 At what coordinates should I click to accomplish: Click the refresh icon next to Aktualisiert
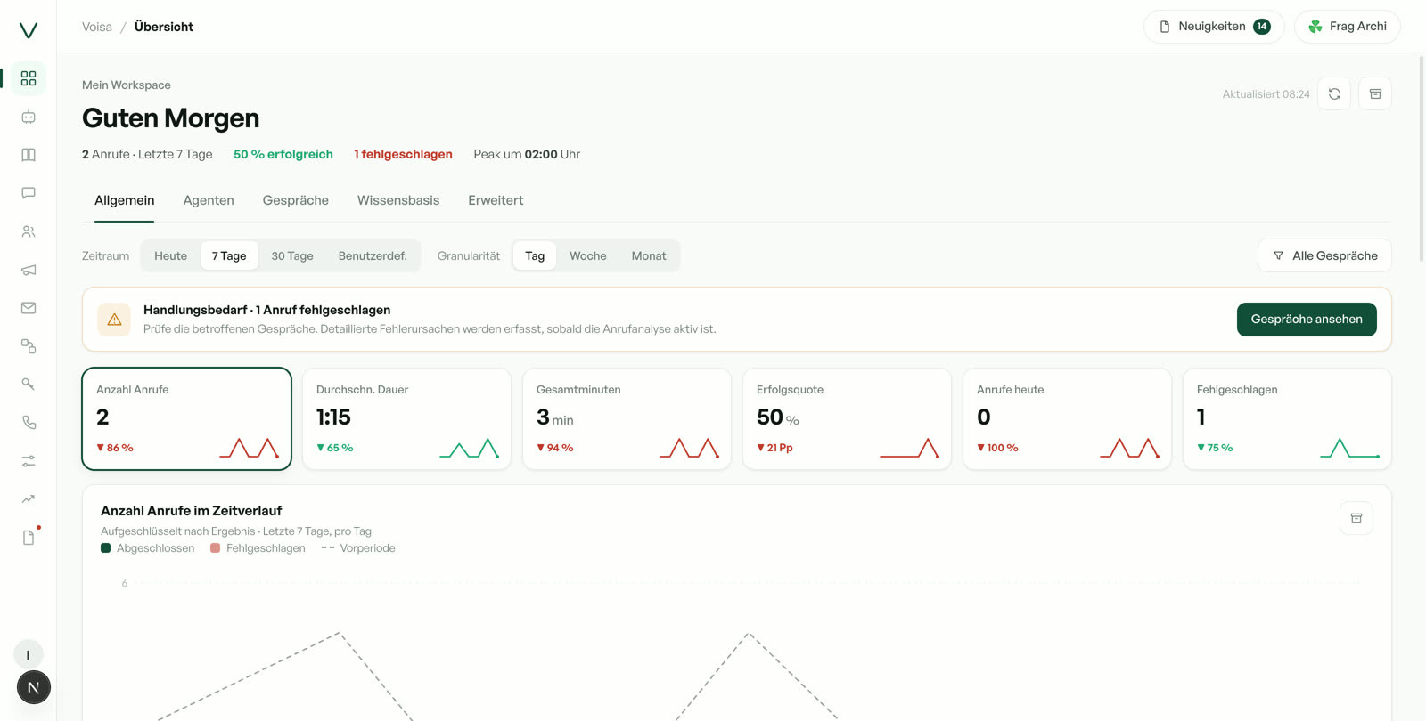coord(1334,93)
